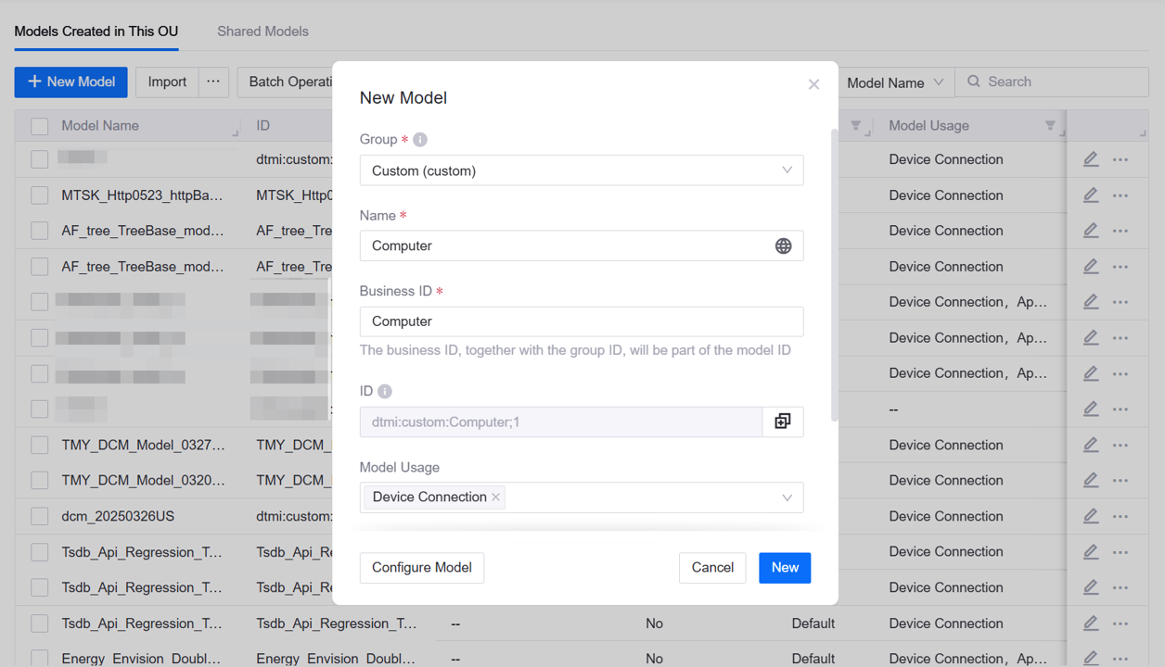Click the Configure Model button
The width and height of the screenshot is (1165, 667).
pos(422,568)
